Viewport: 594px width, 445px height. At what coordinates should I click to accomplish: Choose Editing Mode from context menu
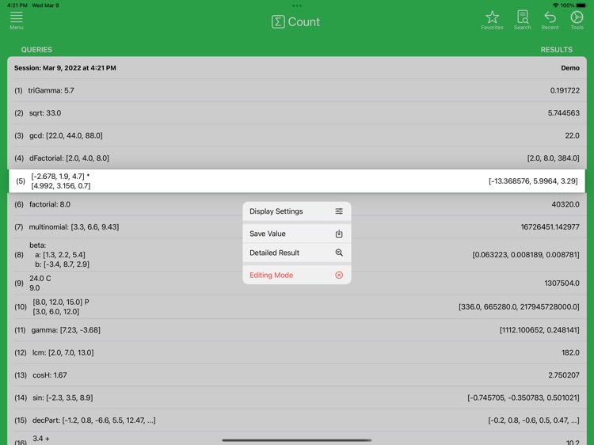(x=297, y=275)
